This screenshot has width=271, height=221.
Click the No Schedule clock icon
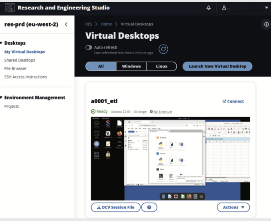(152, 111)
